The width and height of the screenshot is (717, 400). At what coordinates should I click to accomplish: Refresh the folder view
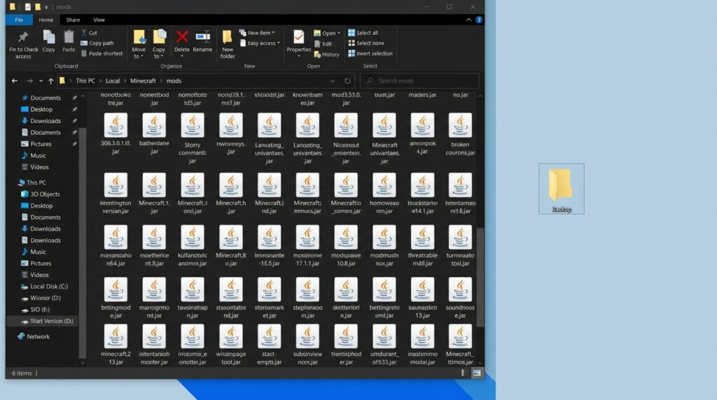tap(347, 81)
